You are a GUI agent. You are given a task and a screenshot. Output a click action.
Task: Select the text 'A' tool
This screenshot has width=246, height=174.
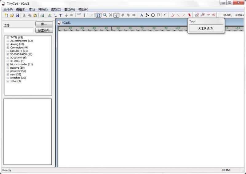(141, 15)
